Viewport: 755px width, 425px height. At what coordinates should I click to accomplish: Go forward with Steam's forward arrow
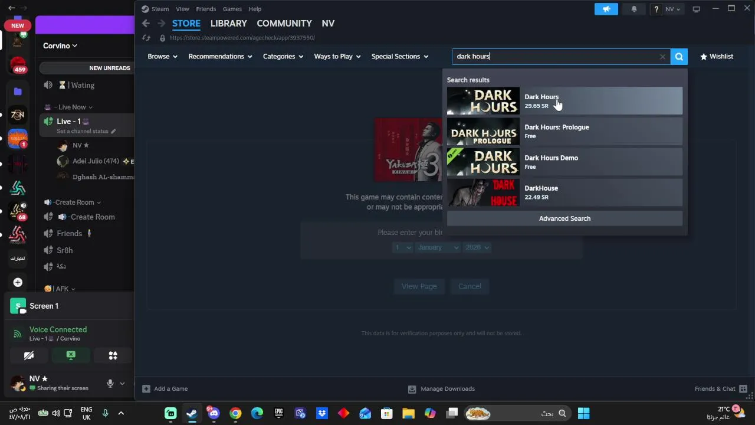tap(161, 24)
